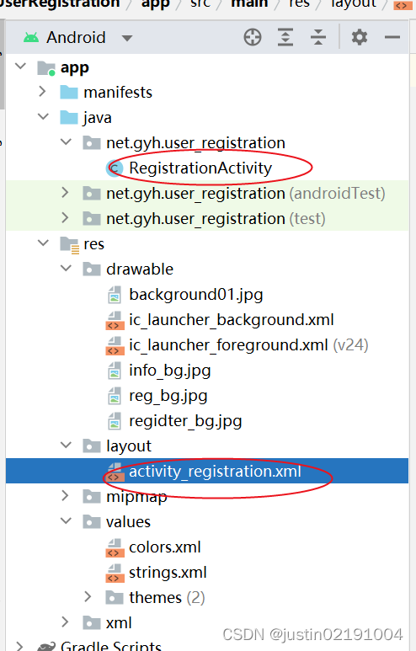
Task: Click the manifests folder icon
Action: pos(69,92)
